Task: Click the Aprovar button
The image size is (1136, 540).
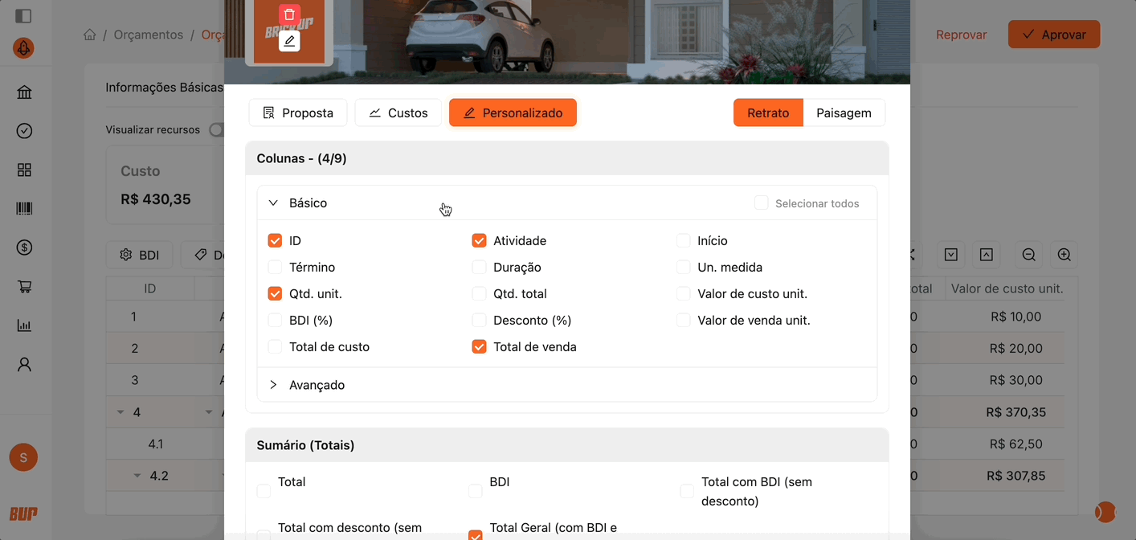Action: tap(1053, 35)
